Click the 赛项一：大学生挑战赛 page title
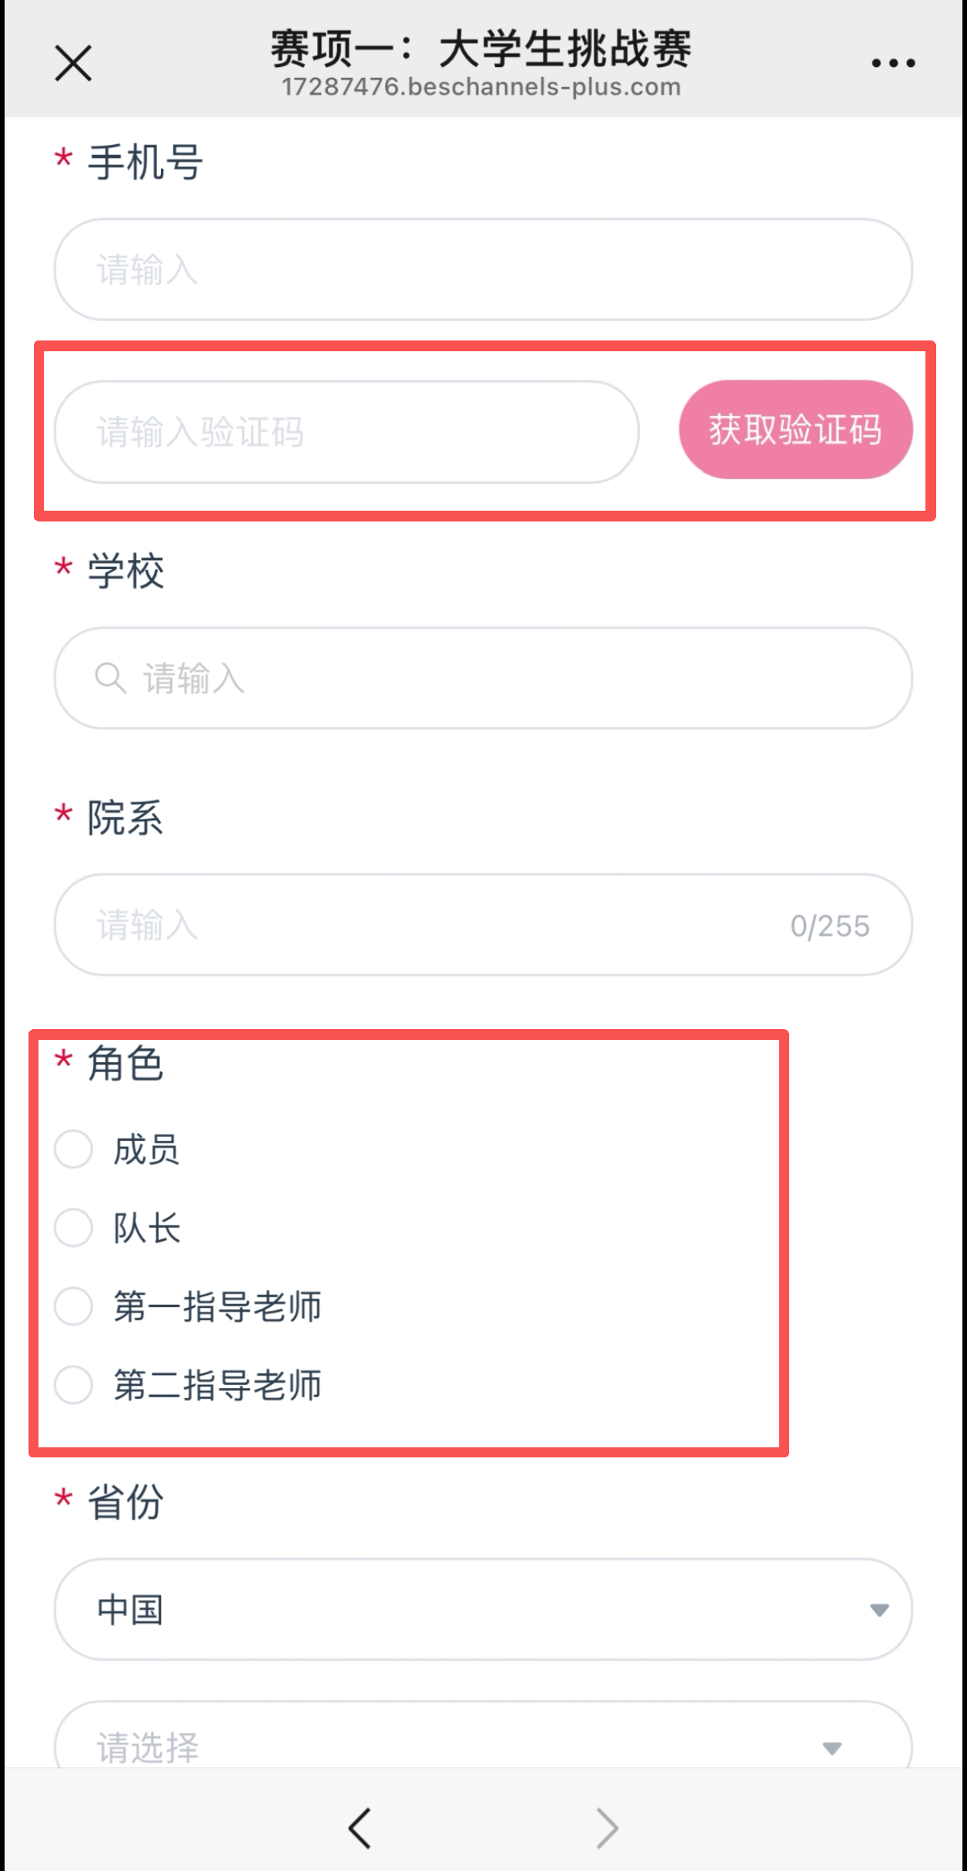This screenshot has height=1871, width=967. click(481, 48)
